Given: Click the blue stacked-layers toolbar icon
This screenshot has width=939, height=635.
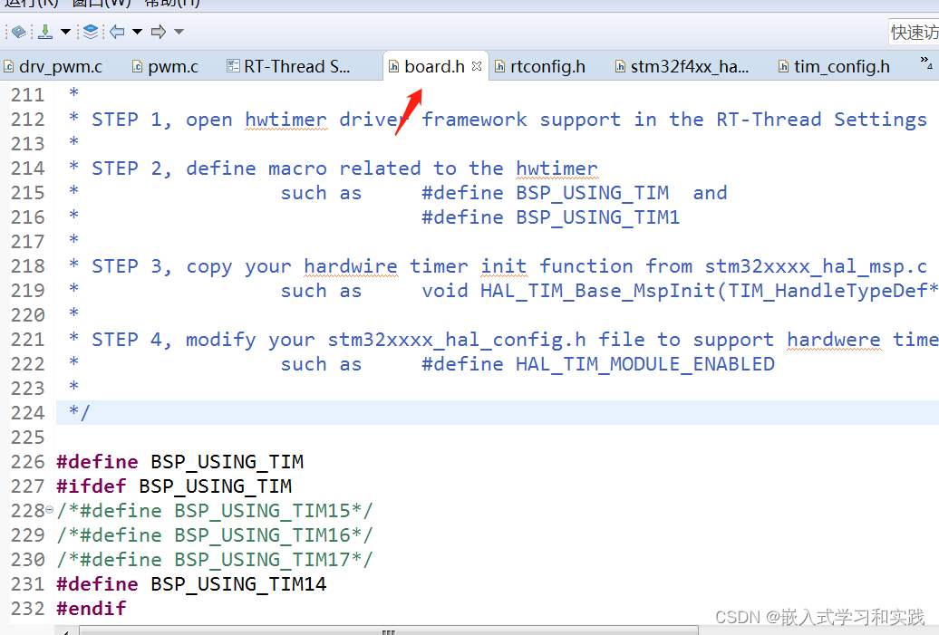Looking at the screenshot, I should click(90, 32).
